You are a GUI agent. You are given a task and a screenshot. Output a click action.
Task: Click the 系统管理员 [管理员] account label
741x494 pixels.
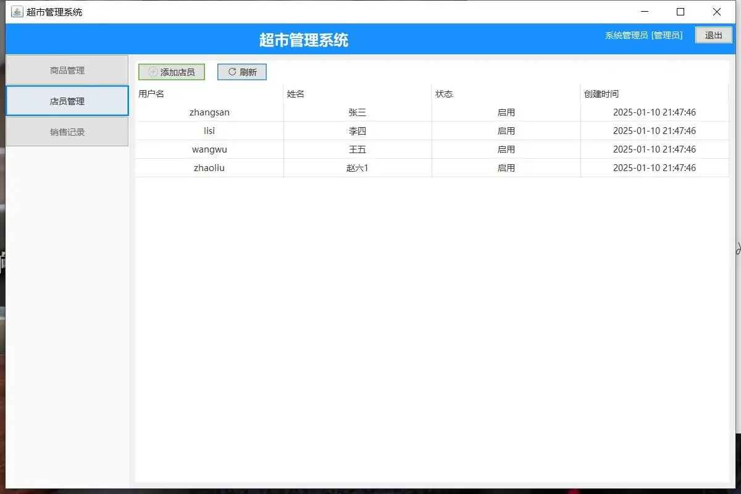(x=644, y=35)
